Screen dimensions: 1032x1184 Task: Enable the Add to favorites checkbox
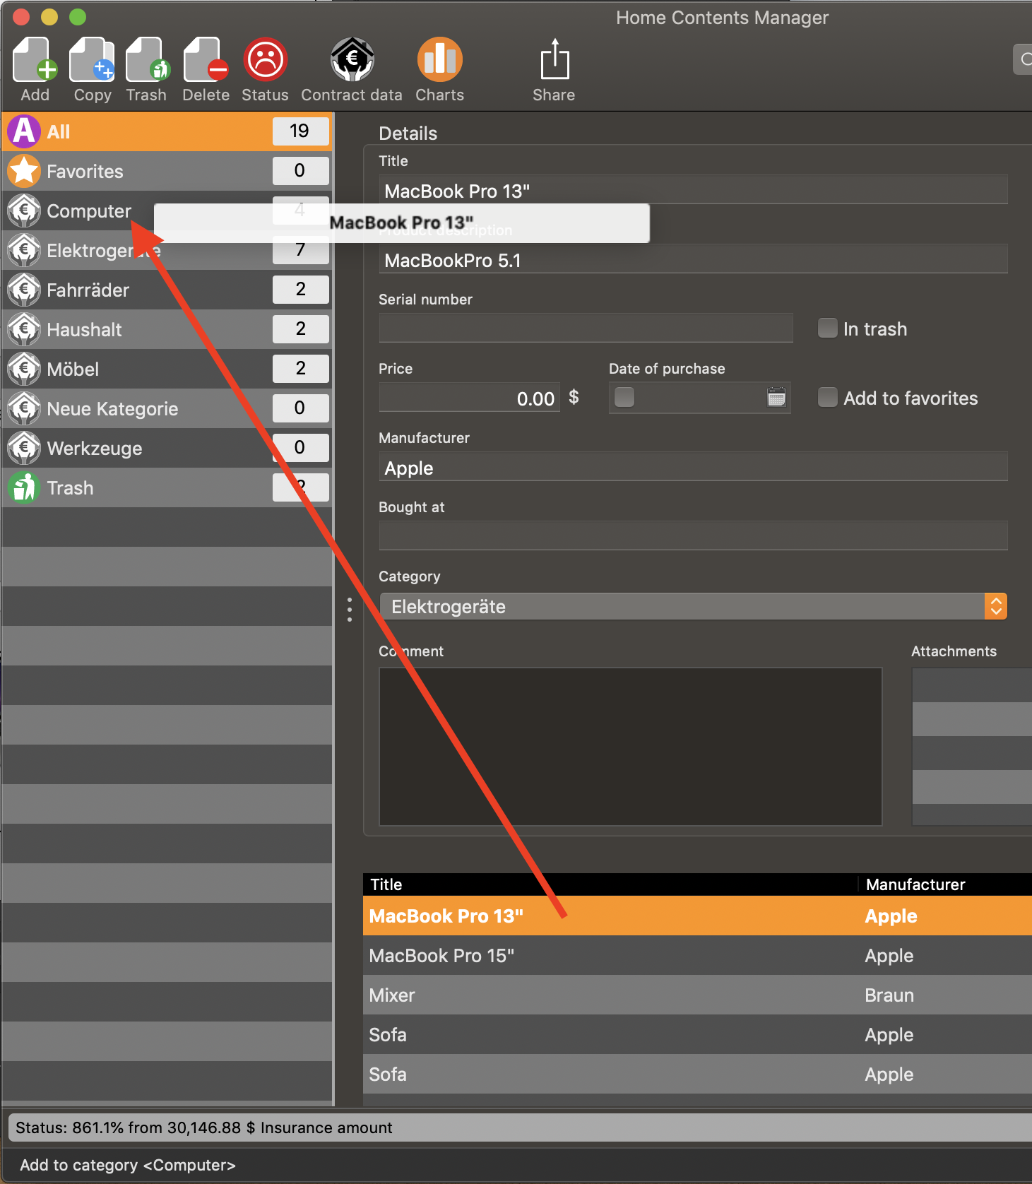click(x=827, y=398)
